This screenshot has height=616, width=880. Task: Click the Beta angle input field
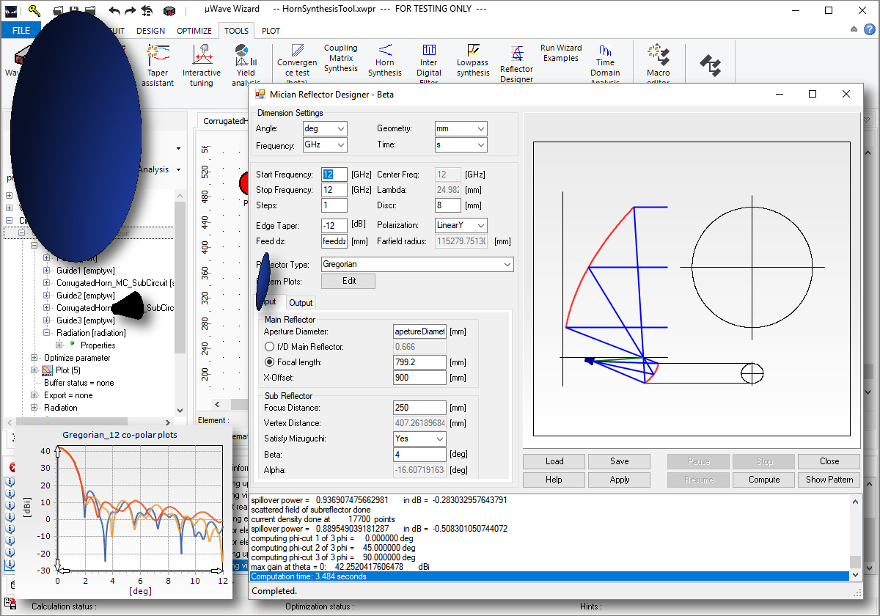[x=419, y=455]
